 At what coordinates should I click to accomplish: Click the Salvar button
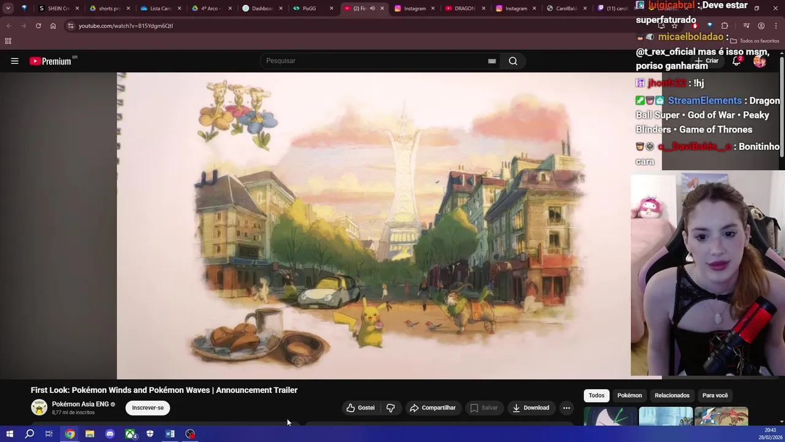pyautogui.click(x=484, y=408)
